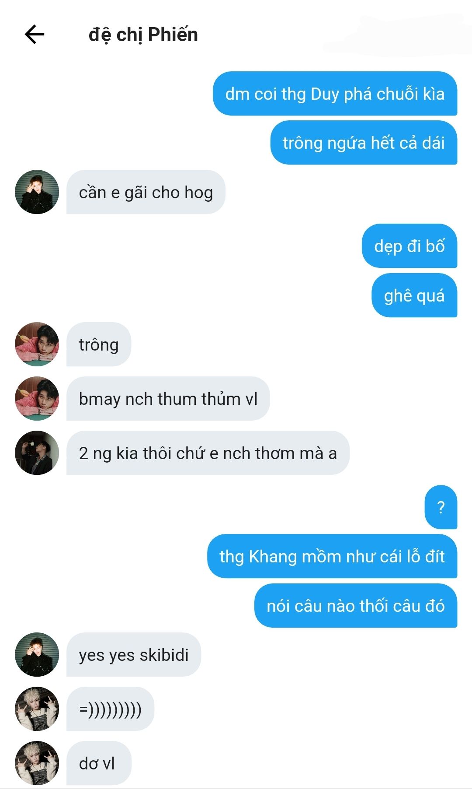Tap avatar beside 'bmay nch thum thủm vl'
Viewport: 472px width, 790px height.
(37, 398)
